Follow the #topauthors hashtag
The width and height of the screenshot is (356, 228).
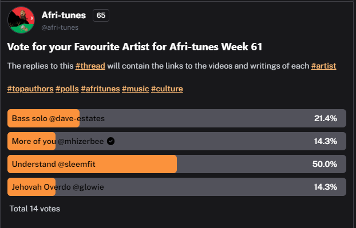pyautogui.click(x=30, y=89)
